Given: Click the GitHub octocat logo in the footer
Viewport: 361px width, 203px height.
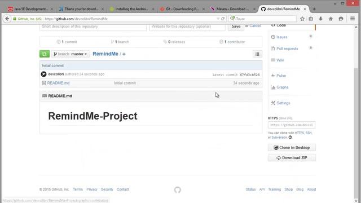Looking at the screenshot, I should tap(178, 190).
